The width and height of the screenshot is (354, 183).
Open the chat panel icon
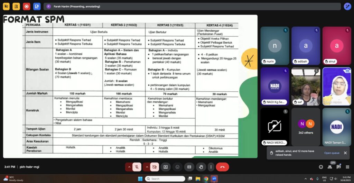339,167
